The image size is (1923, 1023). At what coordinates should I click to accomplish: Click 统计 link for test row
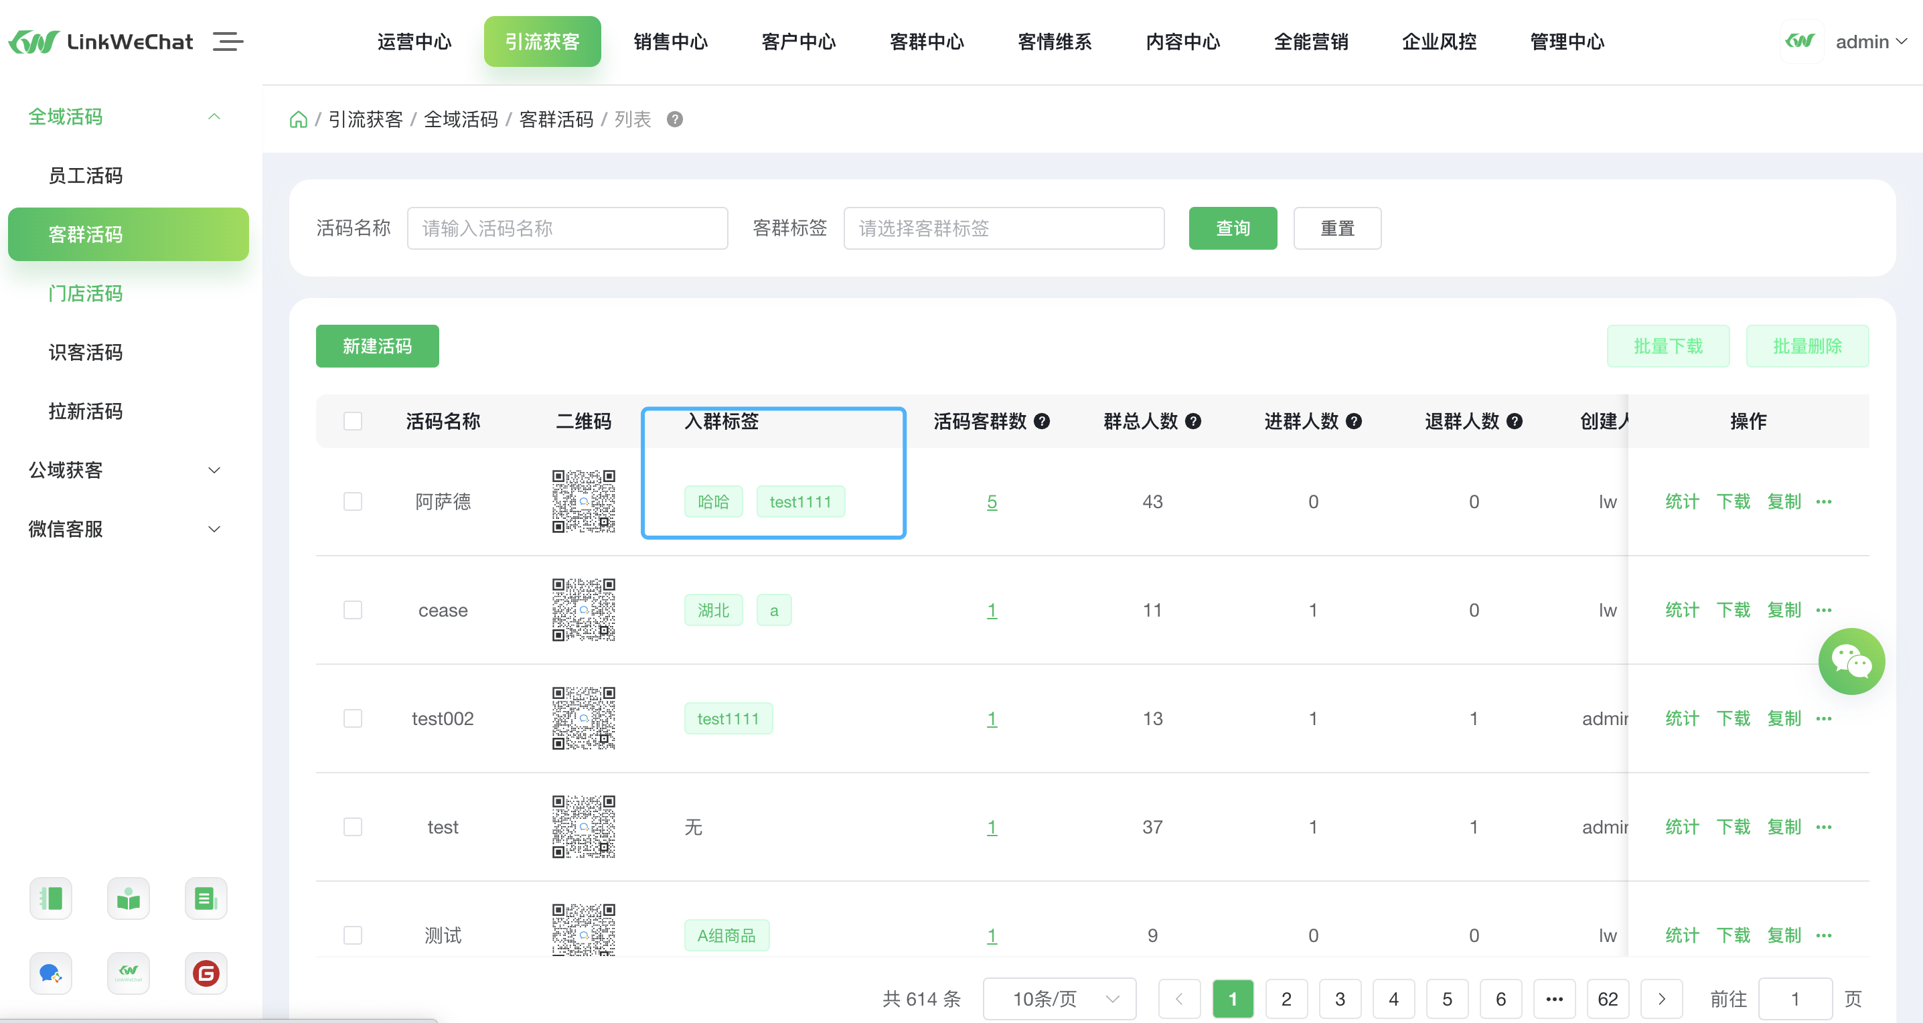(1681, 827)
